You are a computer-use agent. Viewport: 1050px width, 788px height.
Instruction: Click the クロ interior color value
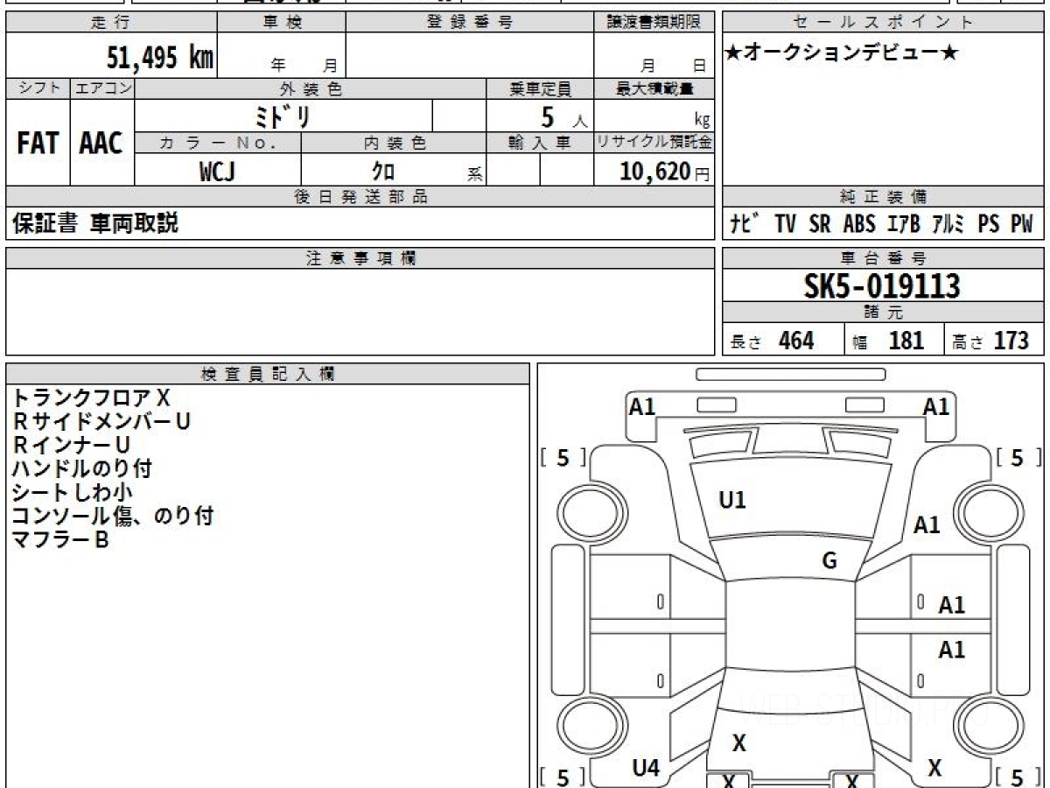[x=384, y=172]
